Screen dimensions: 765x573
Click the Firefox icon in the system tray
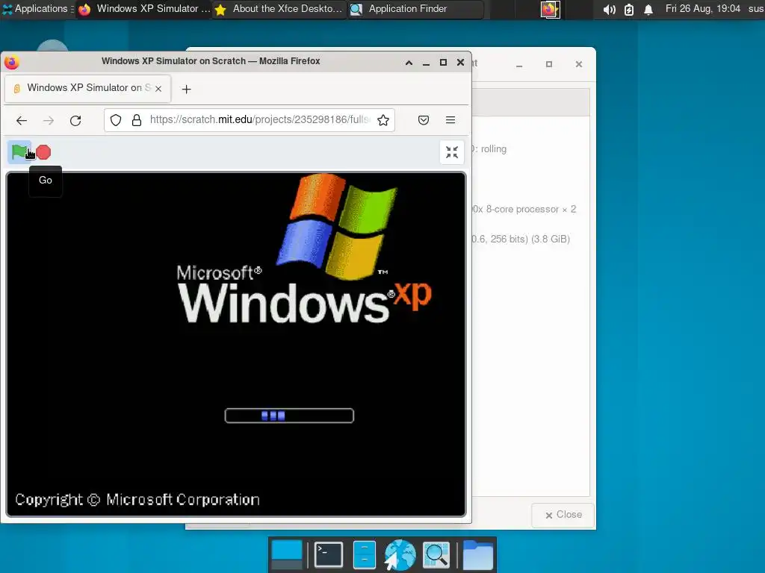(x=550, y=9)
